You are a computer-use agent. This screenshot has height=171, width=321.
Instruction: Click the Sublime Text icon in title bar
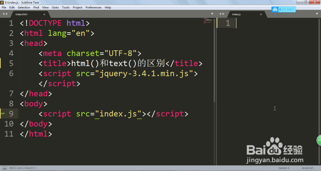(x=2, y=3)
